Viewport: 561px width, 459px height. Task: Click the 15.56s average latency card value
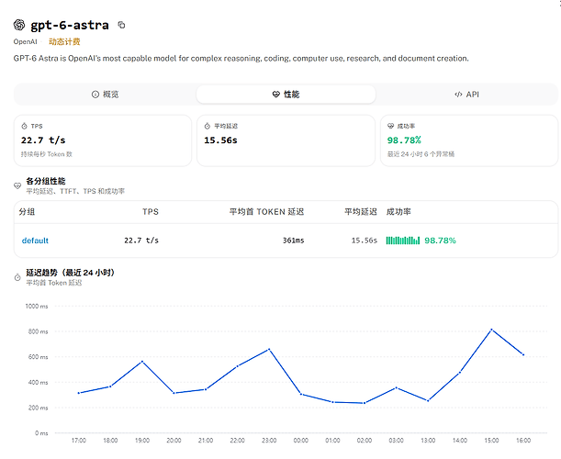click(220, 140)
